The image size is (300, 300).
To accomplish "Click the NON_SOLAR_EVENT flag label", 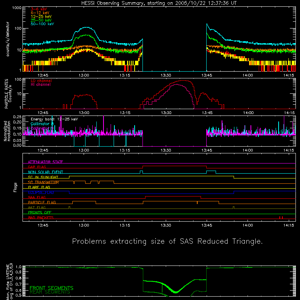I will point(45,172).
